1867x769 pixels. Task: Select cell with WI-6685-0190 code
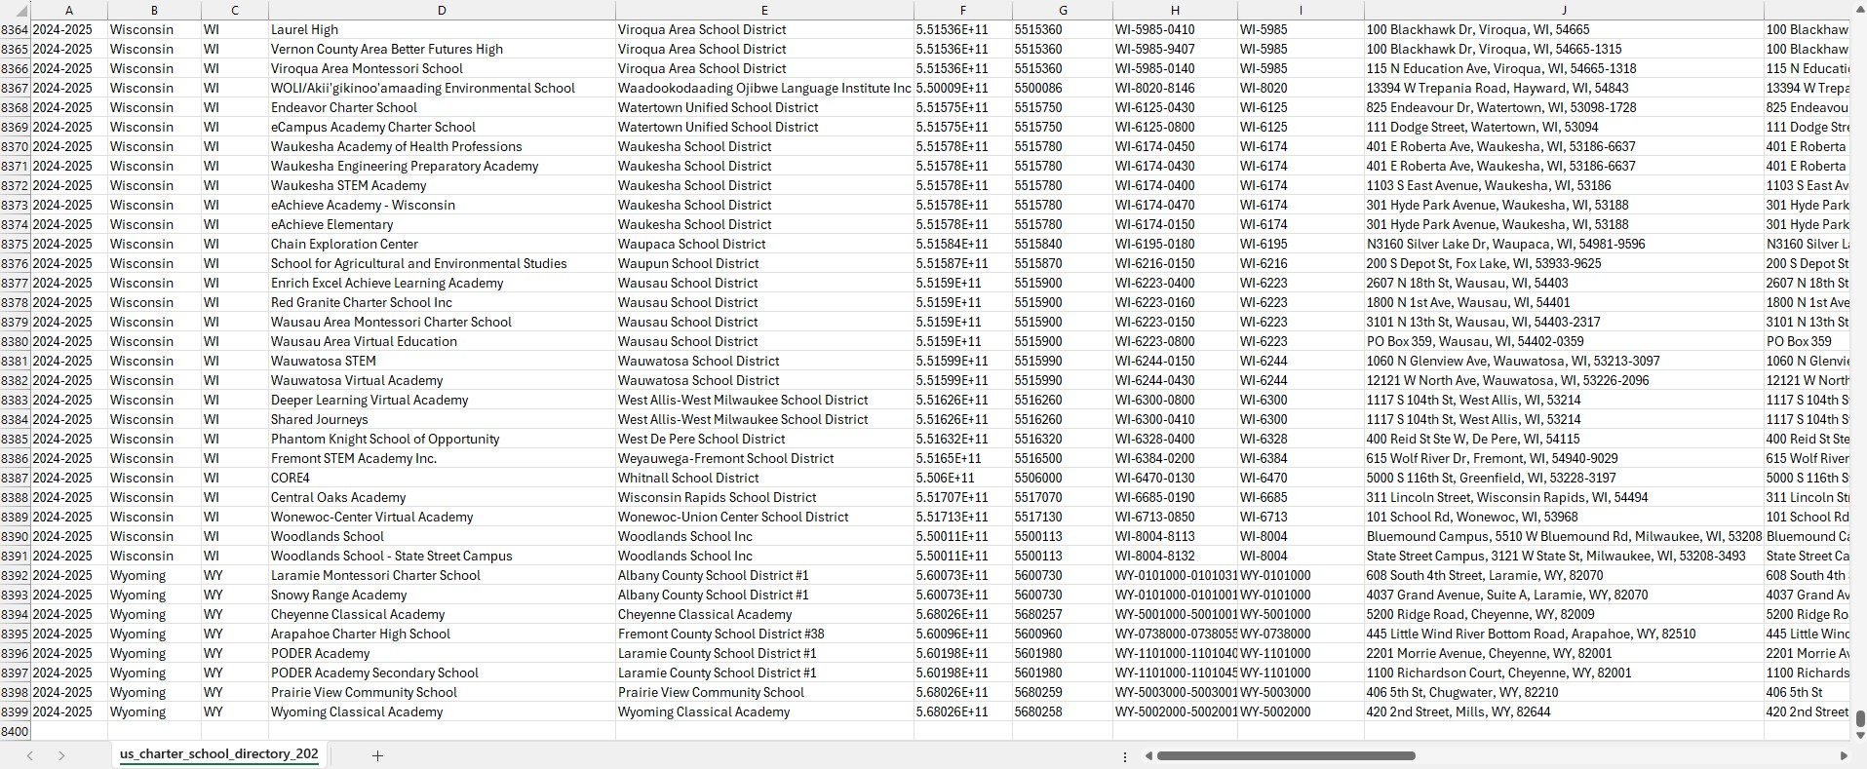(1154, 498)
